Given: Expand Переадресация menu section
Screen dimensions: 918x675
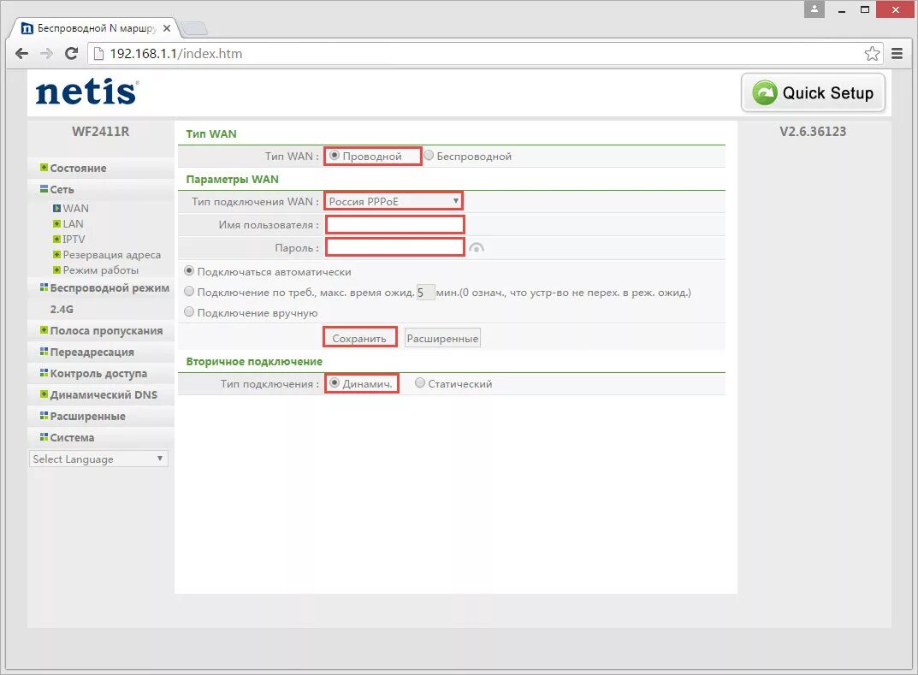Looking at the screenshot, I should (x=92, y=352).
